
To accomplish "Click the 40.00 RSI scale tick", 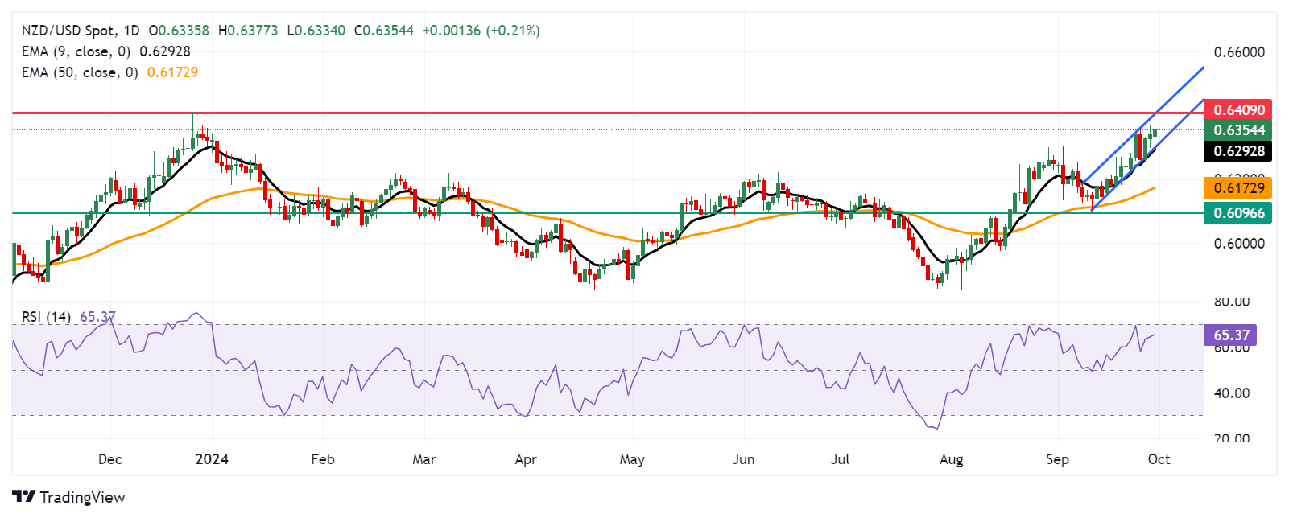I will point(1232,393).
